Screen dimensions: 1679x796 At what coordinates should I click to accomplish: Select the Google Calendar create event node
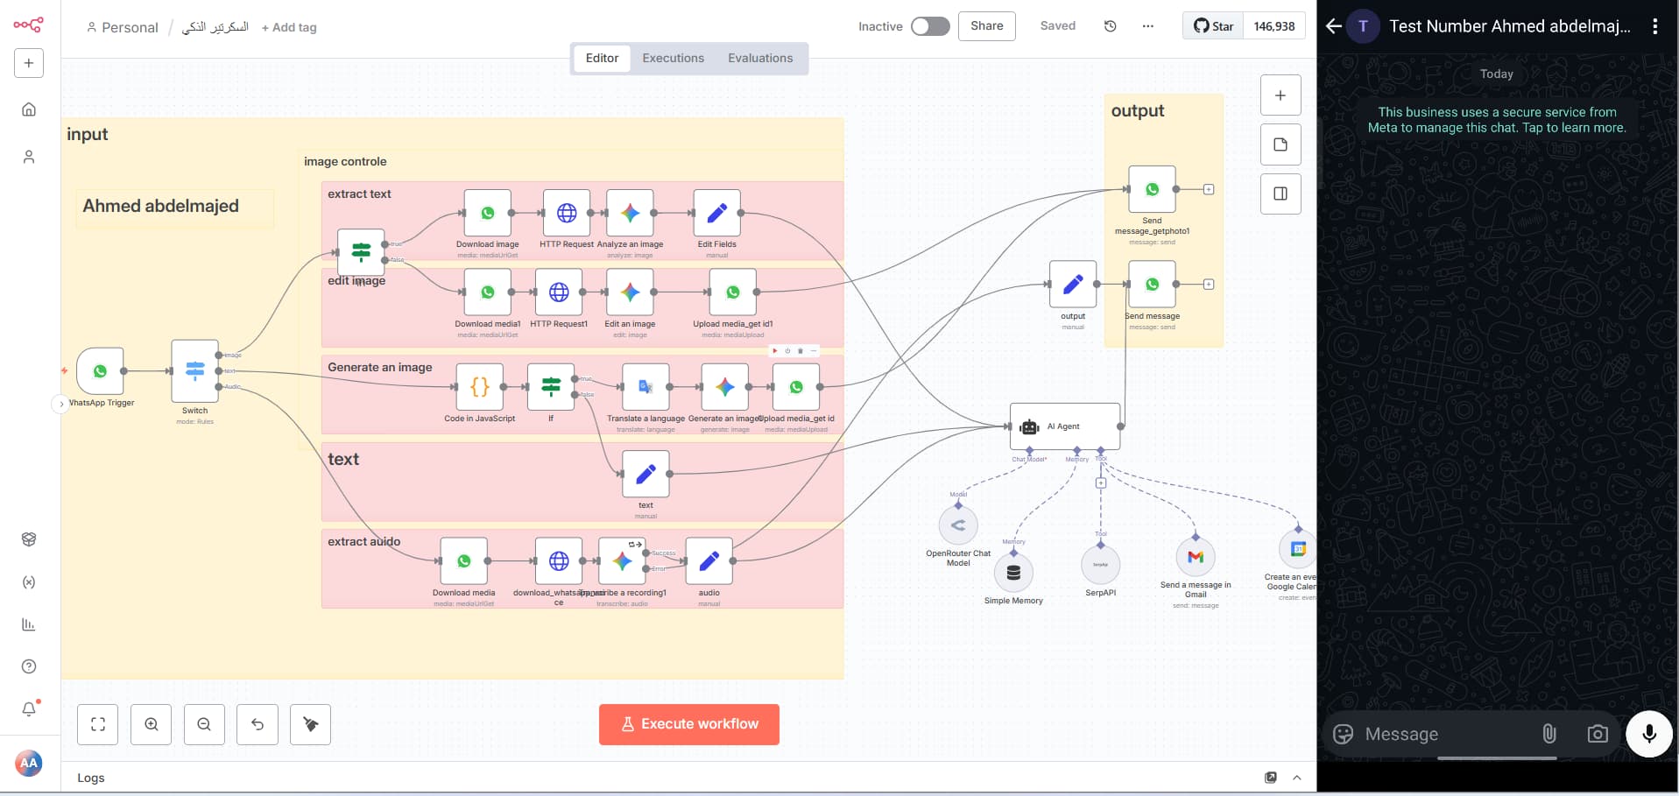coord(1297,549)
